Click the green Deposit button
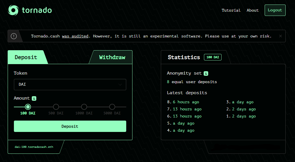295x162 pixels. point(70,126)
